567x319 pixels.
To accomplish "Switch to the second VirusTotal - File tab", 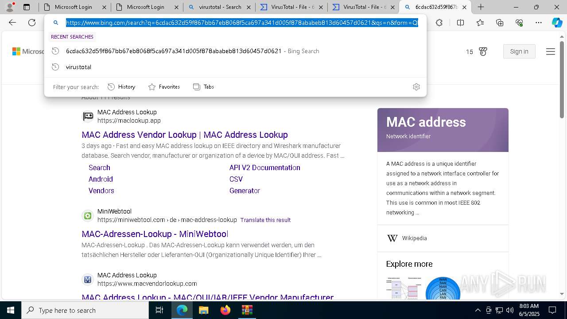I will [363, 7].
